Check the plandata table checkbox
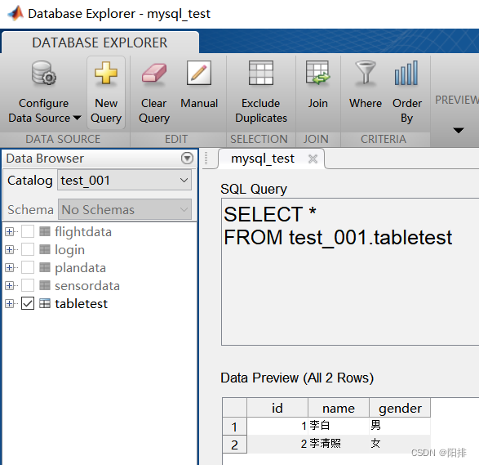Viewport: 479px width, 465px height. pos(28,268)
